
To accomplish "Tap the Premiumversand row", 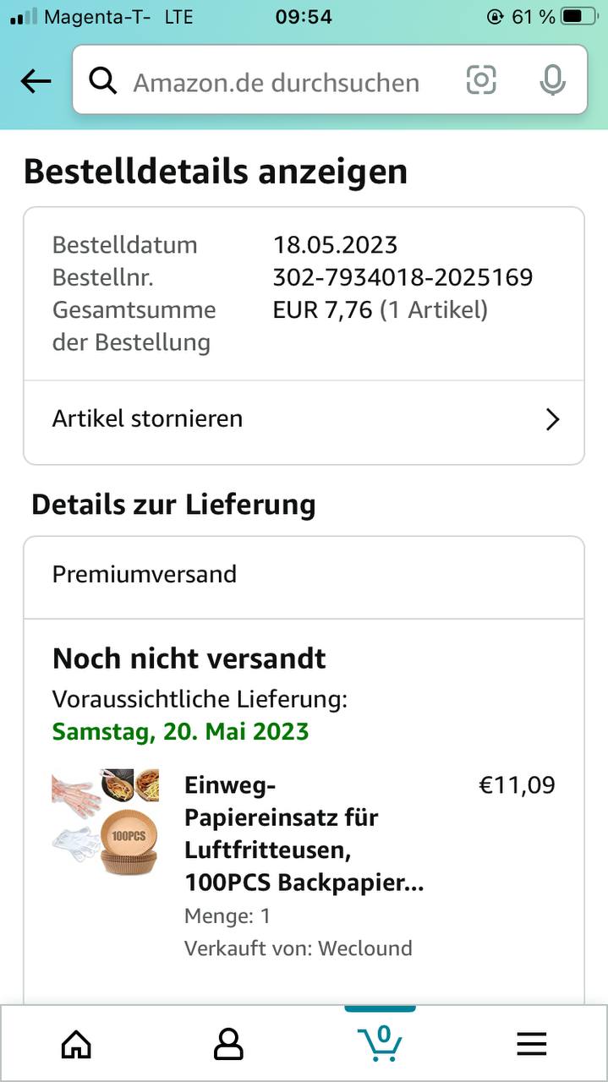I will click(x=304, y=575).
